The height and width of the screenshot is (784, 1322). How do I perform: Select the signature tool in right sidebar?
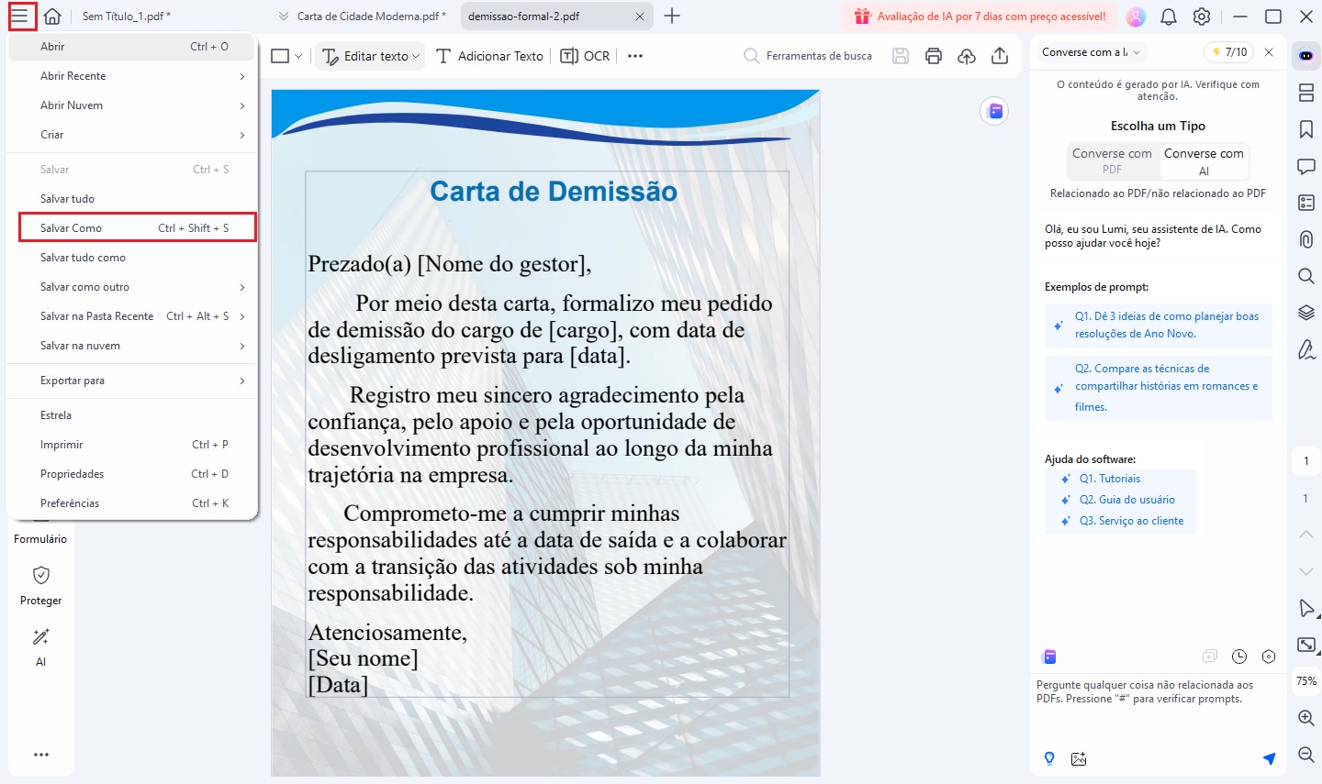[1305, 349]
